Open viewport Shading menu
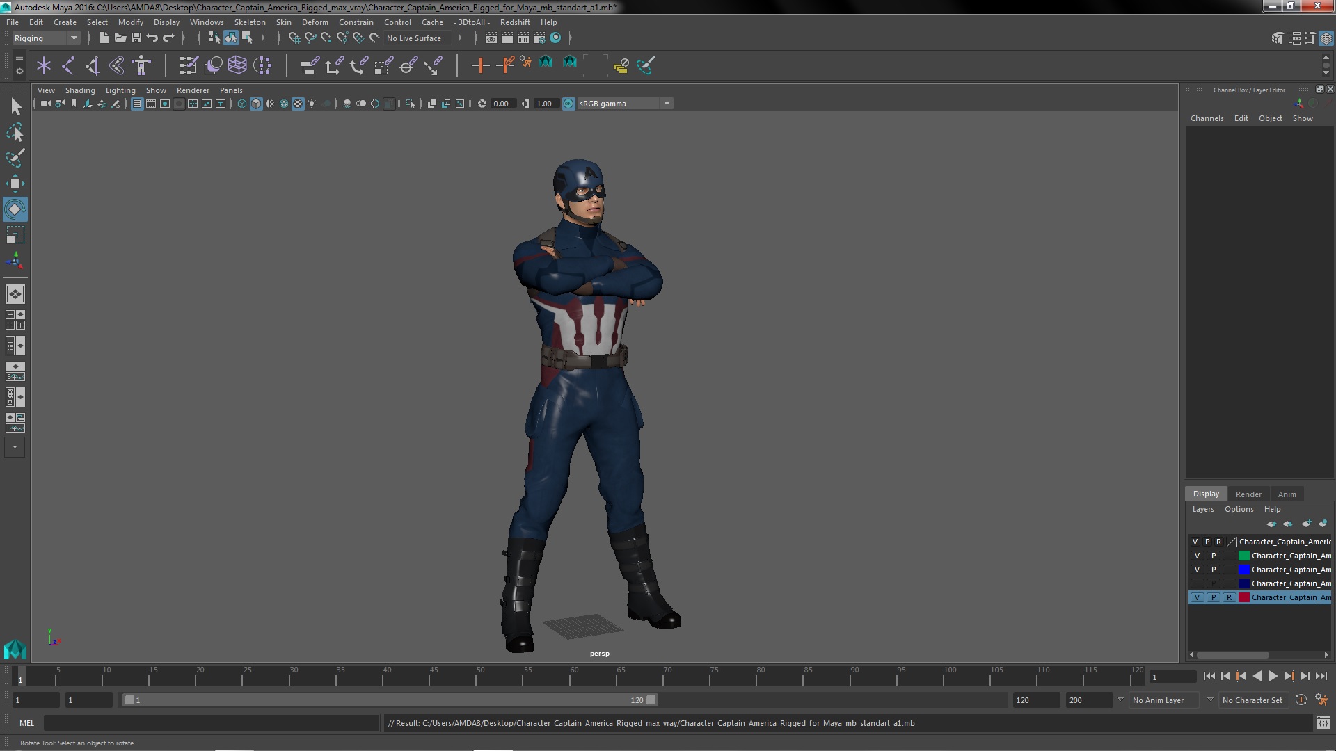 coord(80,90)
